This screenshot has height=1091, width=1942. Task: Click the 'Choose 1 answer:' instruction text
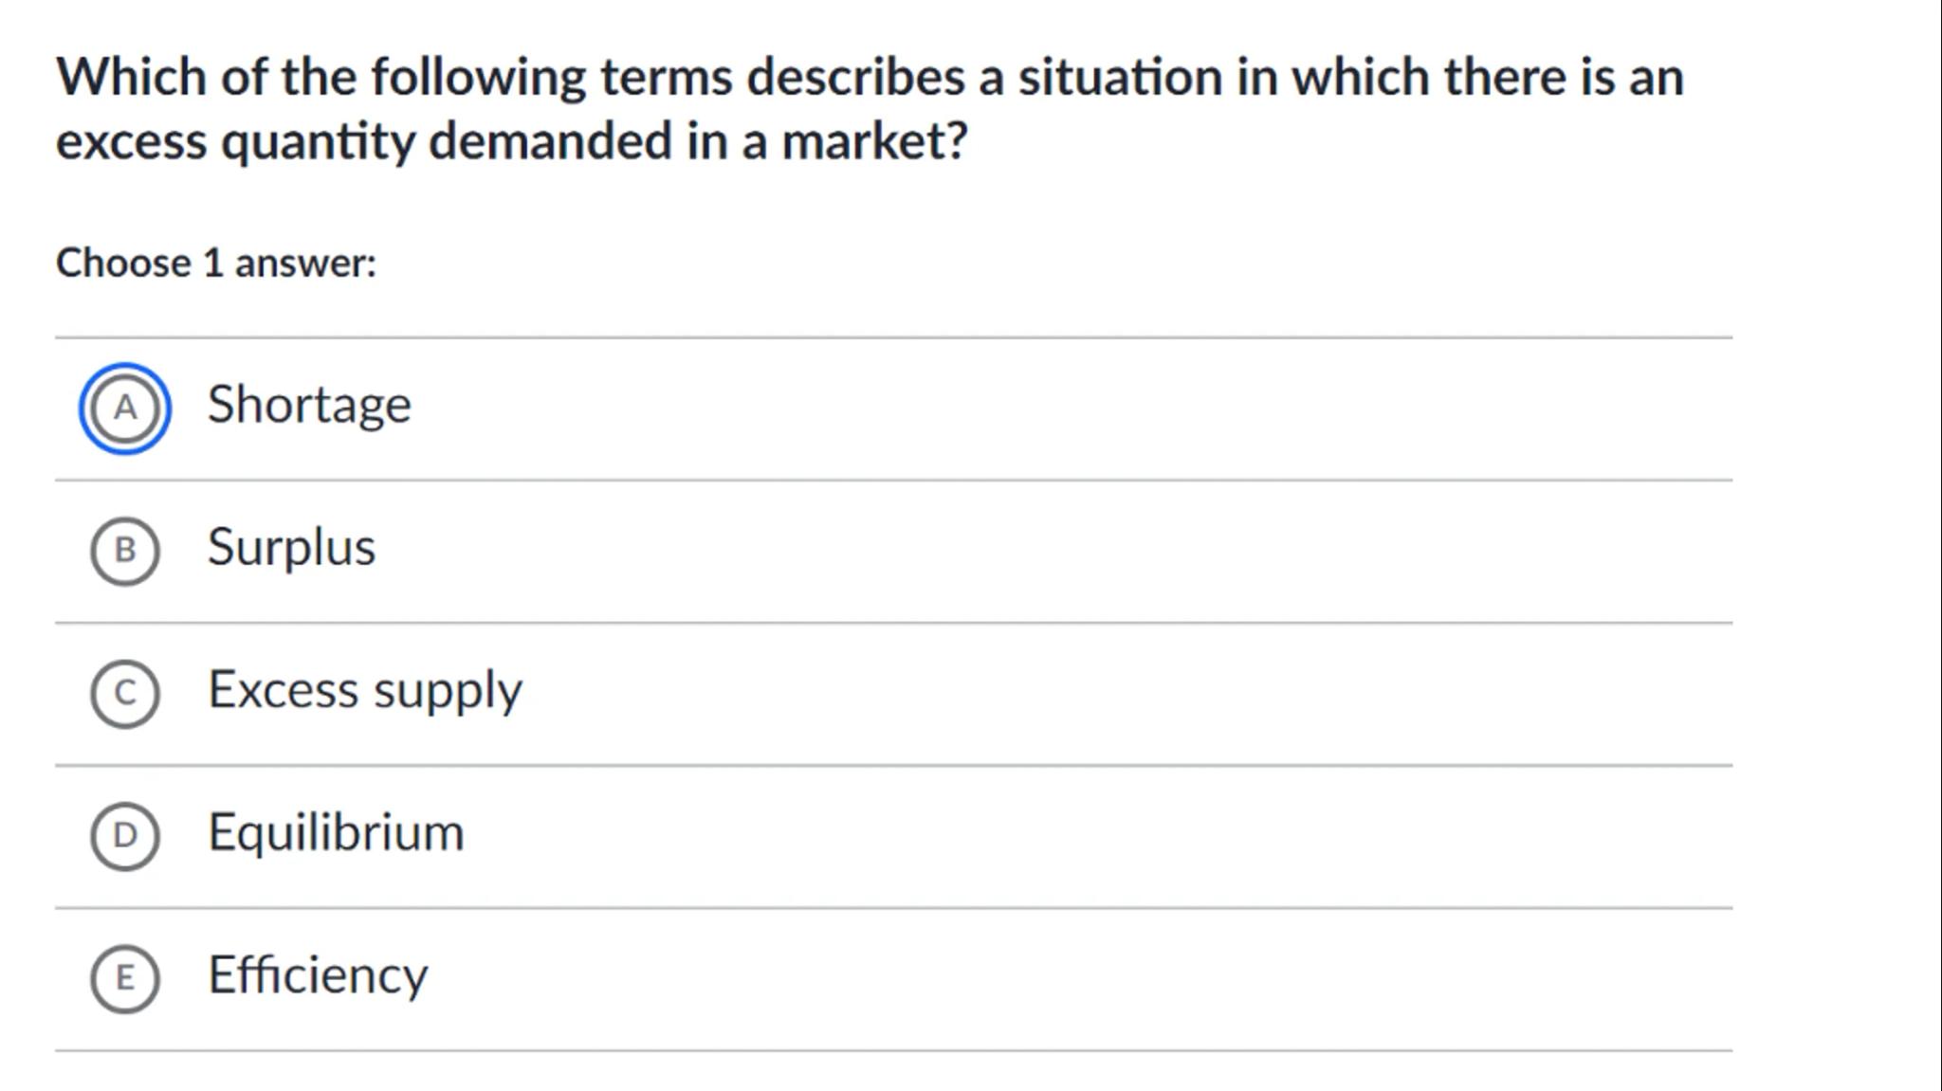click(x=216, y=263)
